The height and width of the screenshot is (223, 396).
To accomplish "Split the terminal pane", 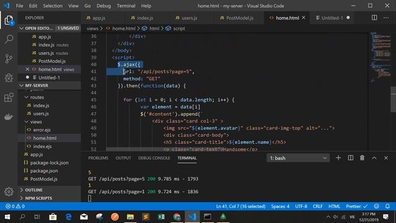I will pyautogui.click(x=351, y=158).
